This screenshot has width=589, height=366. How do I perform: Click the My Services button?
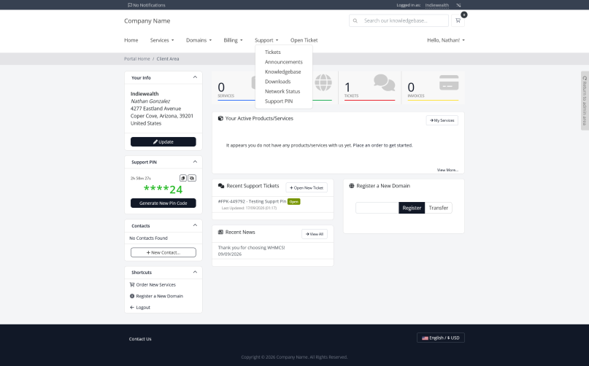click(442, 120)
